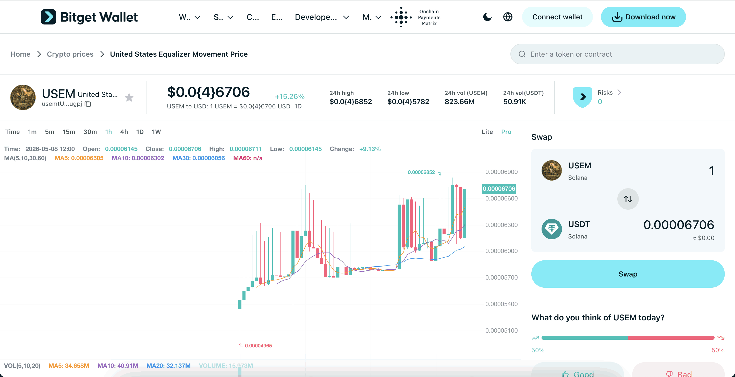Click the MA10: 0.00006302 indicator label
This screenshot has width=735, height=377.
coord(138,158)
